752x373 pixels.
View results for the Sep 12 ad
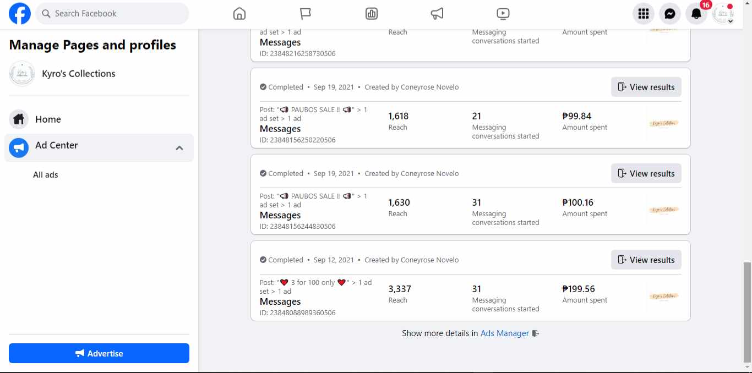click(x=646, y=260)
